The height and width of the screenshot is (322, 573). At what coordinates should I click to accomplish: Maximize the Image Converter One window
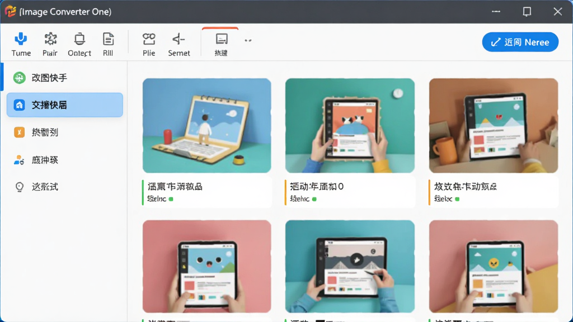tap(527, 12)
